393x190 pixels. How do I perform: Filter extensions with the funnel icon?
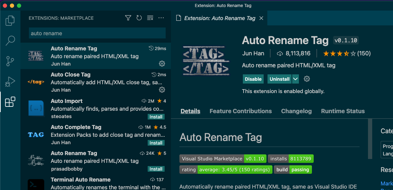128,18
